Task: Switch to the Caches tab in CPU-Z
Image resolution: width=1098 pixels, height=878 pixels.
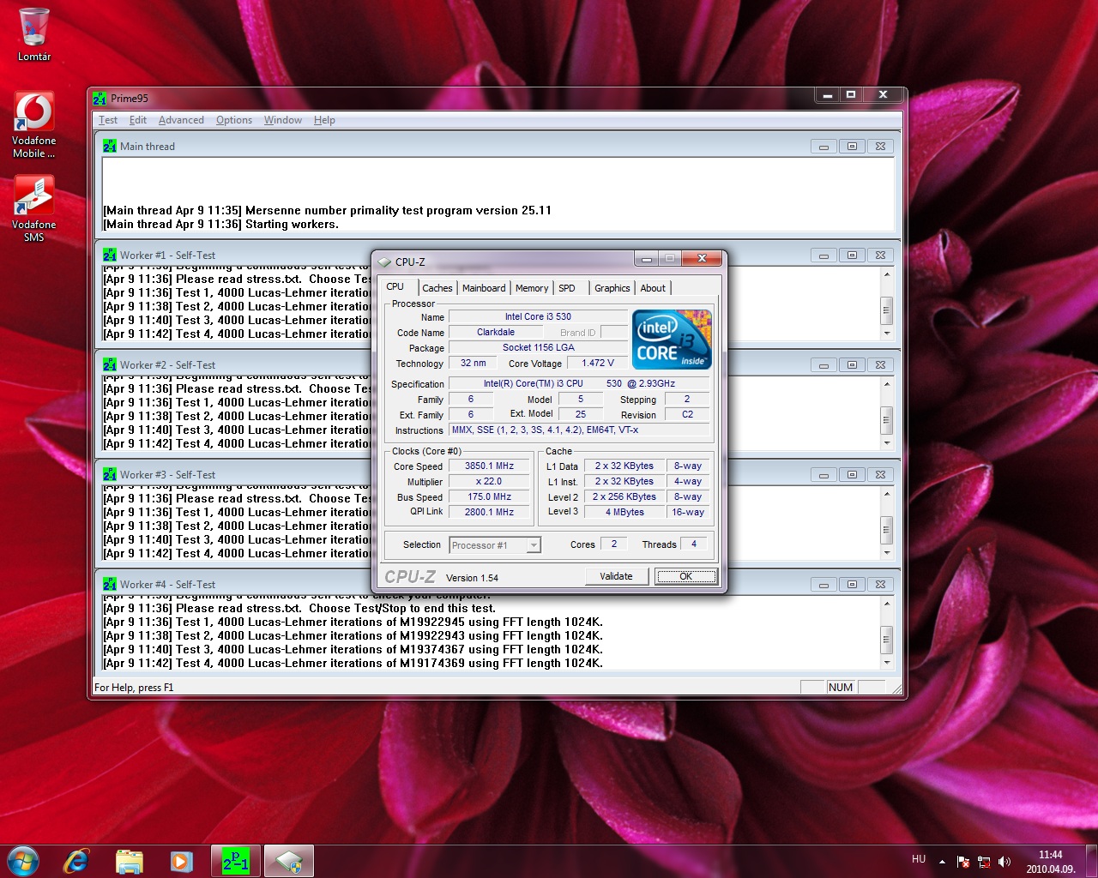Action: pyautogui.click(x=437, y=288)
